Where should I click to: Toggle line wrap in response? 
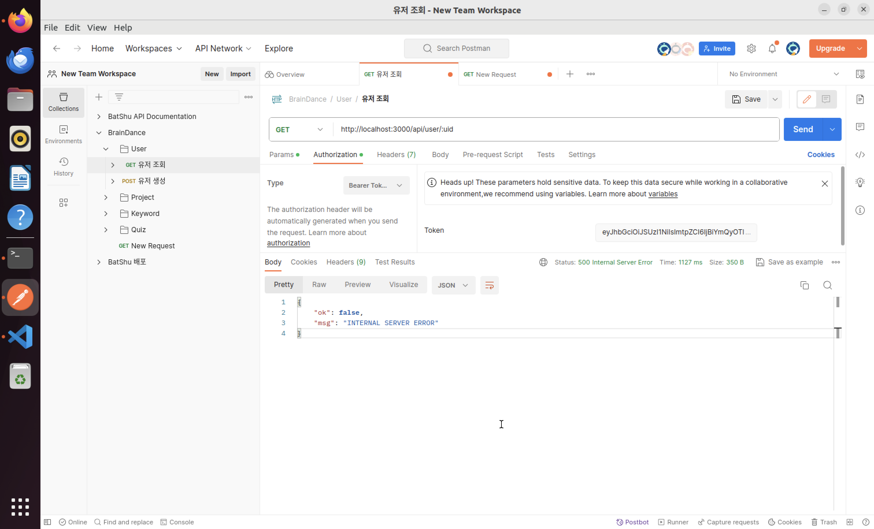coord(489,285)
